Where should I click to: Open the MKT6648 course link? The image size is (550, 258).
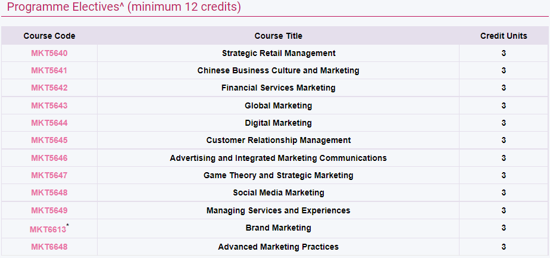(49, 247)
